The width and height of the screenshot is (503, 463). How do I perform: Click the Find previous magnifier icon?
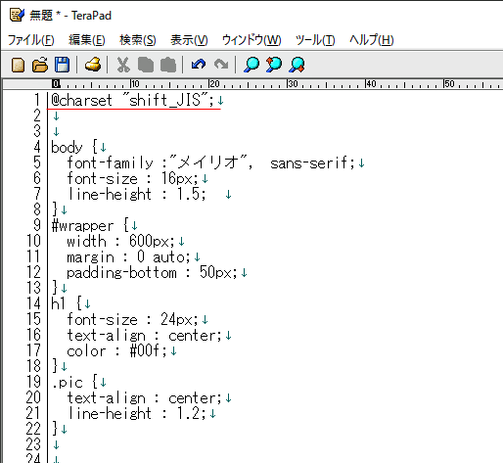274,65
